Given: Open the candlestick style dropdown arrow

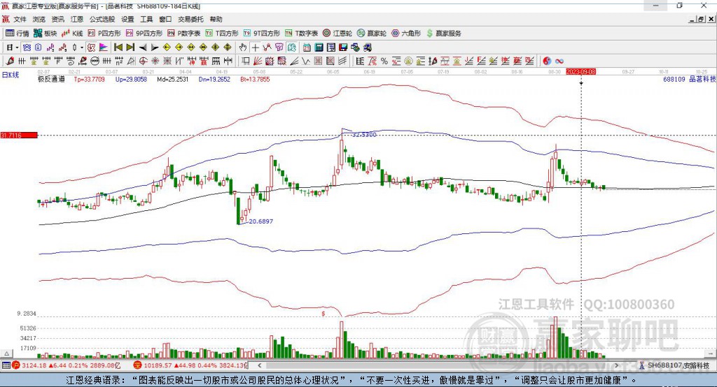Looking at the screenshot, I should tap(82, 48).
